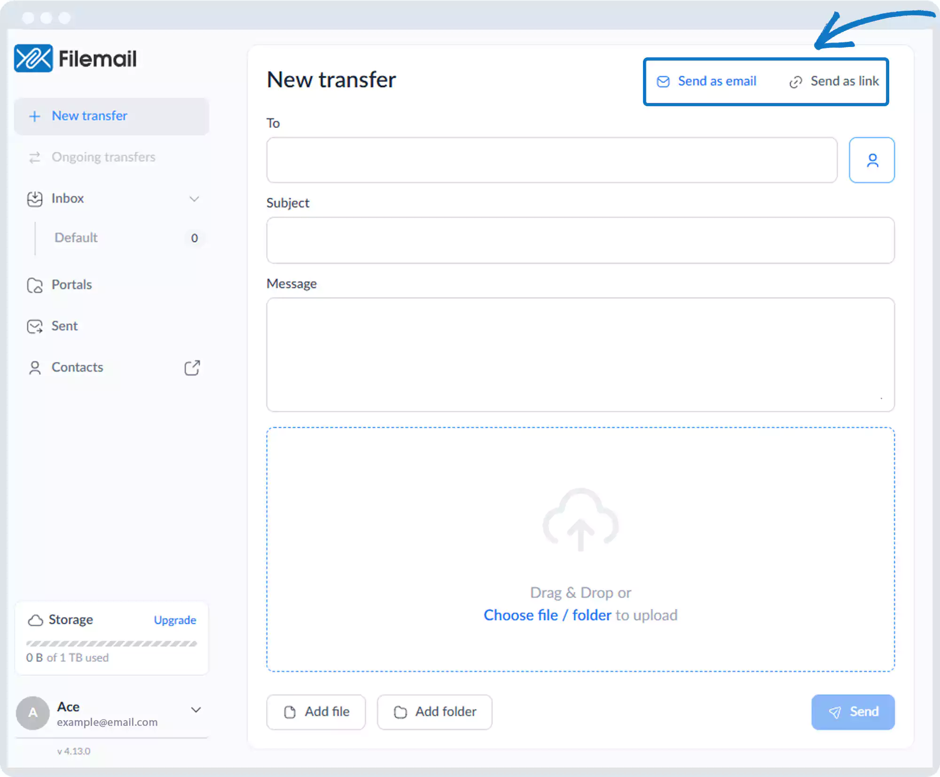Click the Filemail logo
The height and width of the screenshot is (777, 940).
75,59
